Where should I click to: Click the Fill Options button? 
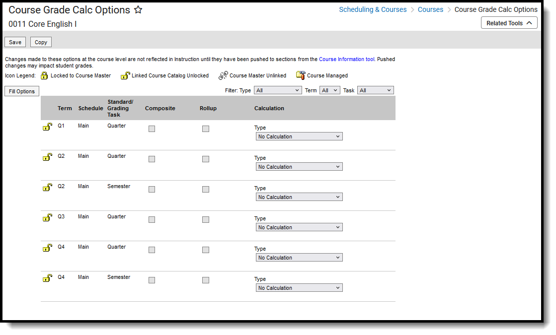22,91
